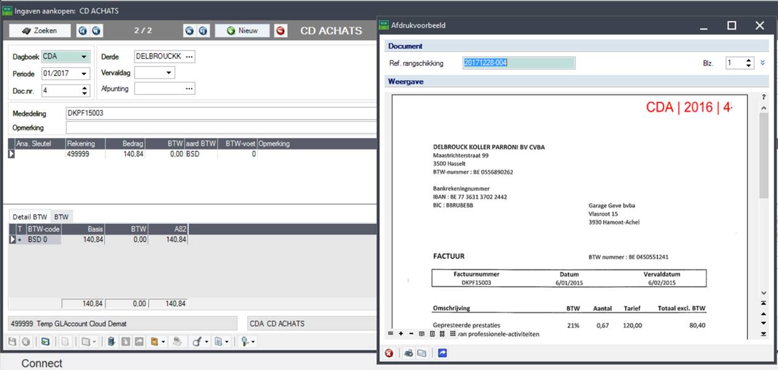The height and width of the screenshot is (370, 778).
Task: Click the printer icon in preview toolbar
Action: click(x=408, y=353)
